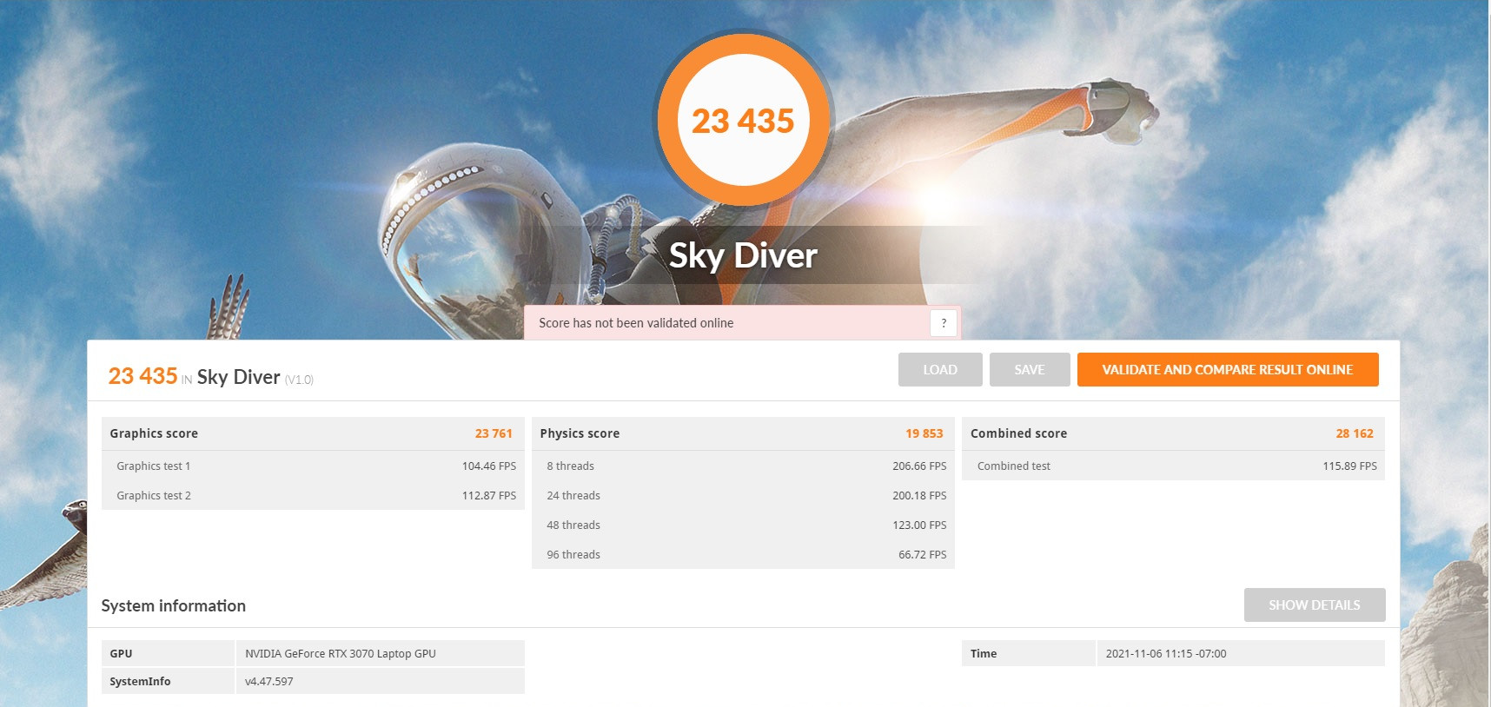Select the Graphics test 2 row
The image size is (1491, 707).
click(312, 496)
